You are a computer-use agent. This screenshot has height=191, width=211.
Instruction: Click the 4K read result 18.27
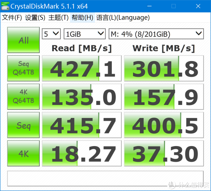pyautogui.click(x=82, y=153)
